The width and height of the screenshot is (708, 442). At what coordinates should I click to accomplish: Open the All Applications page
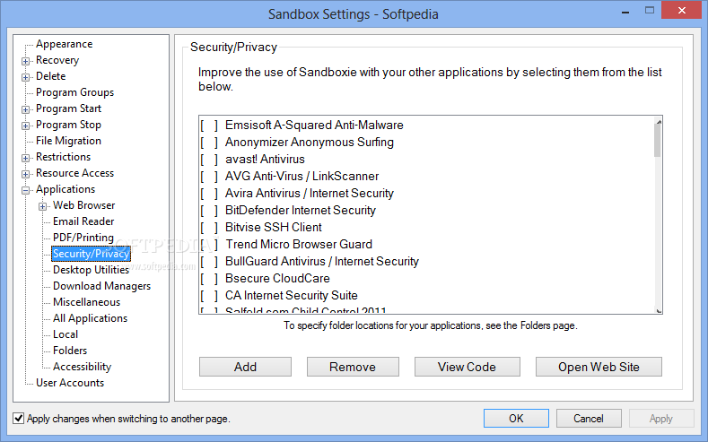[91, 318]
